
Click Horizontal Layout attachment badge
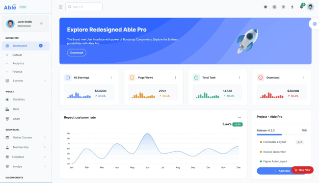pyautogui.click(x=300, y=142)
